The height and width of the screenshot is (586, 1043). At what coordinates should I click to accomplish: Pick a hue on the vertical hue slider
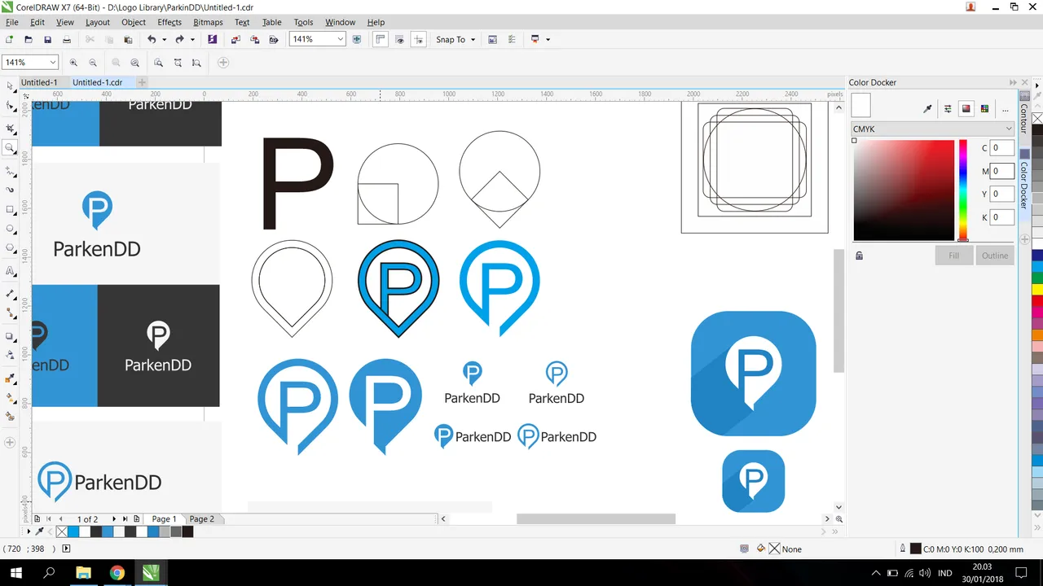pos(963,190)
